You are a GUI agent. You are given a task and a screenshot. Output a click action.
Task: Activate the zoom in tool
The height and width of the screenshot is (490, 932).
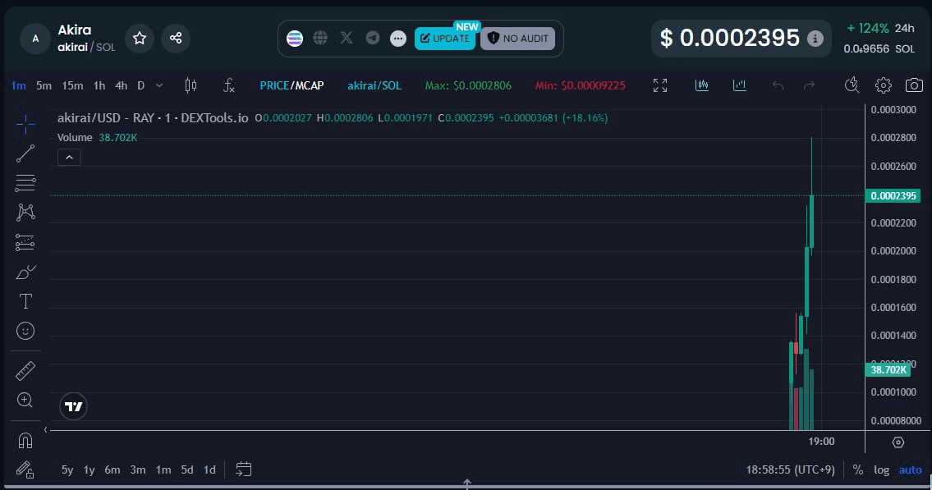[x=25, y=401]
